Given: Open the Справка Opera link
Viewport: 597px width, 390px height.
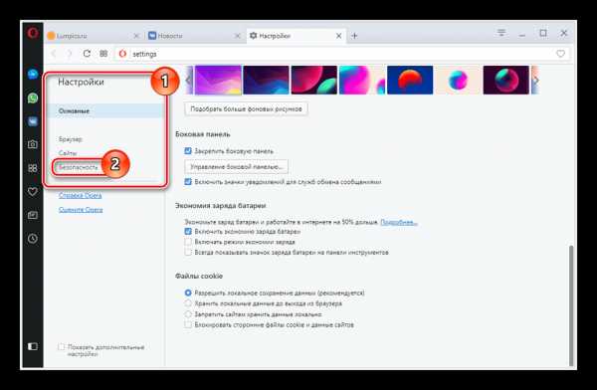Looking at the screenshot, I should [x=81, y=195].
